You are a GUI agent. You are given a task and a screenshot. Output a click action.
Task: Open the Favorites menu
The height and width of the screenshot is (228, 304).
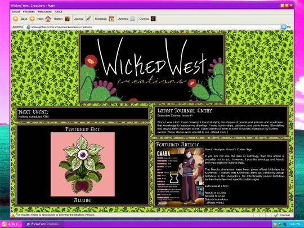(x=29, y=12)
